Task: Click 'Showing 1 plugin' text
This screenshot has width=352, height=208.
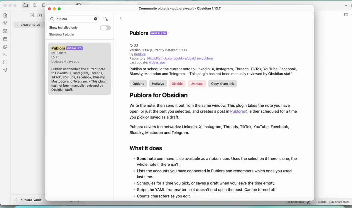Action: [62, 34]
